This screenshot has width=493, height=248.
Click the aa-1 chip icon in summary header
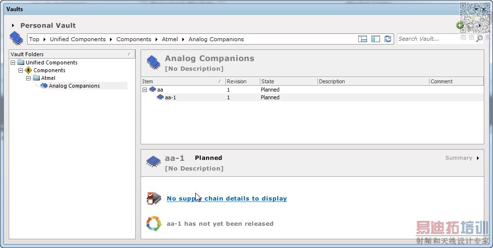pos(154,162)
